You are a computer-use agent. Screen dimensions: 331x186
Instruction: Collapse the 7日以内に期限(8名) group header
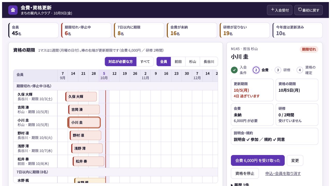(x=116, y=172)
